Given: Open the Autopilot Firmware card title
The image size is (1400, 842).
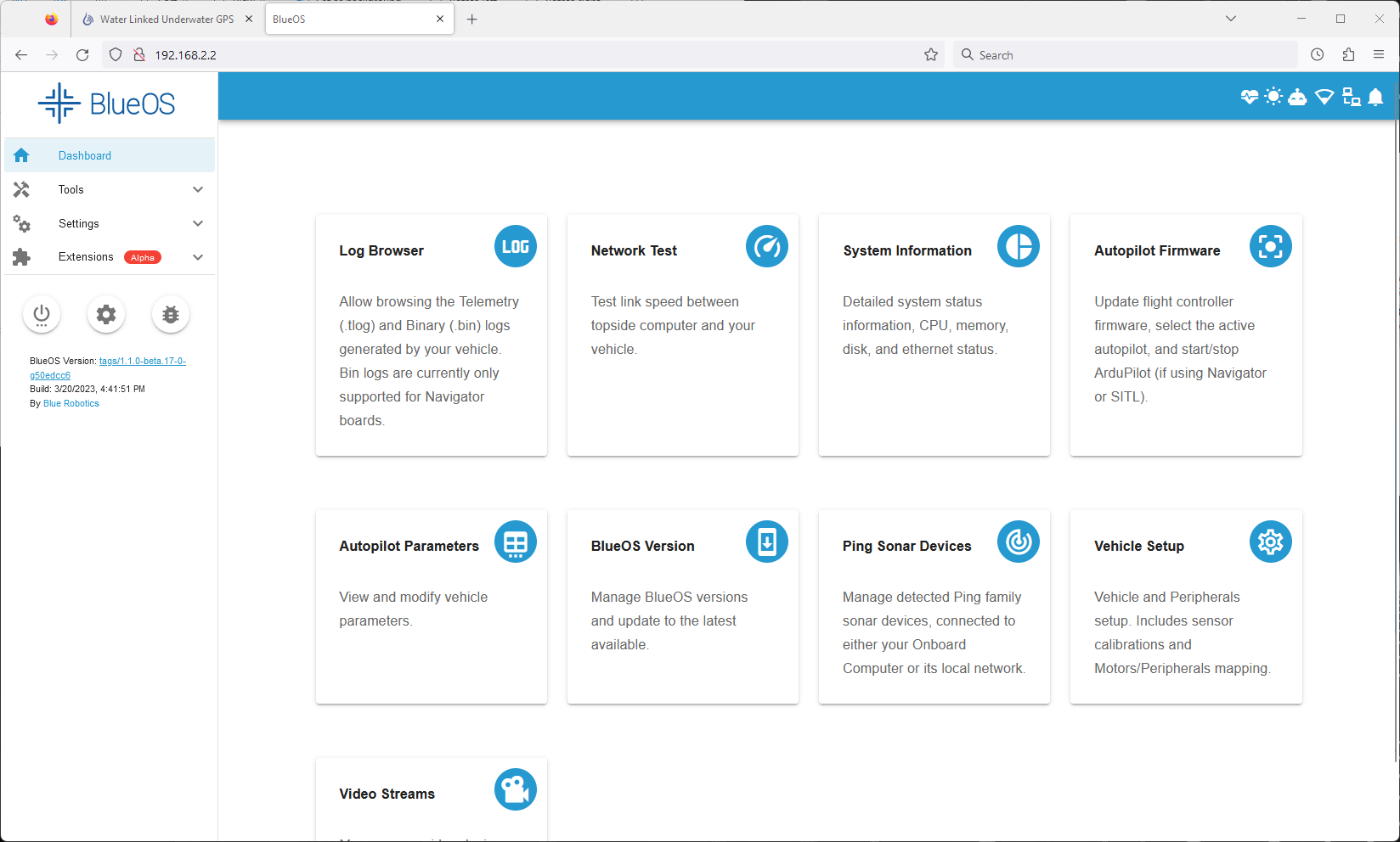Looking at the screenshot, I should coord(1157,250).
